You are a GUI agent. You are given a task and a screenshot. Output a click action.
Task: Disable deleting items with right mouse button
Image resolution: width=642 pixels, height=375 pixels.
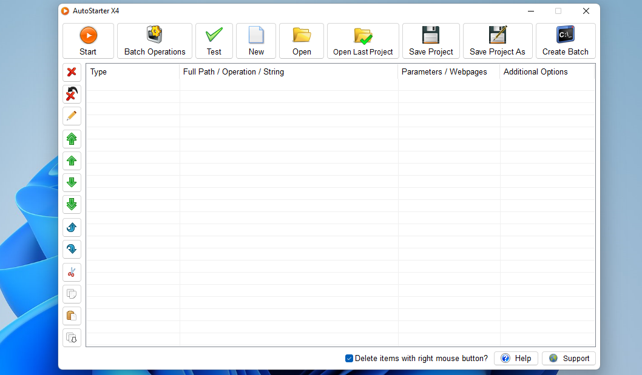pos(349,358)
